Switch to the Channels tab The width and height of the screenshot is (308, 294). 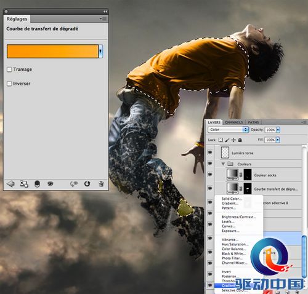233,122
